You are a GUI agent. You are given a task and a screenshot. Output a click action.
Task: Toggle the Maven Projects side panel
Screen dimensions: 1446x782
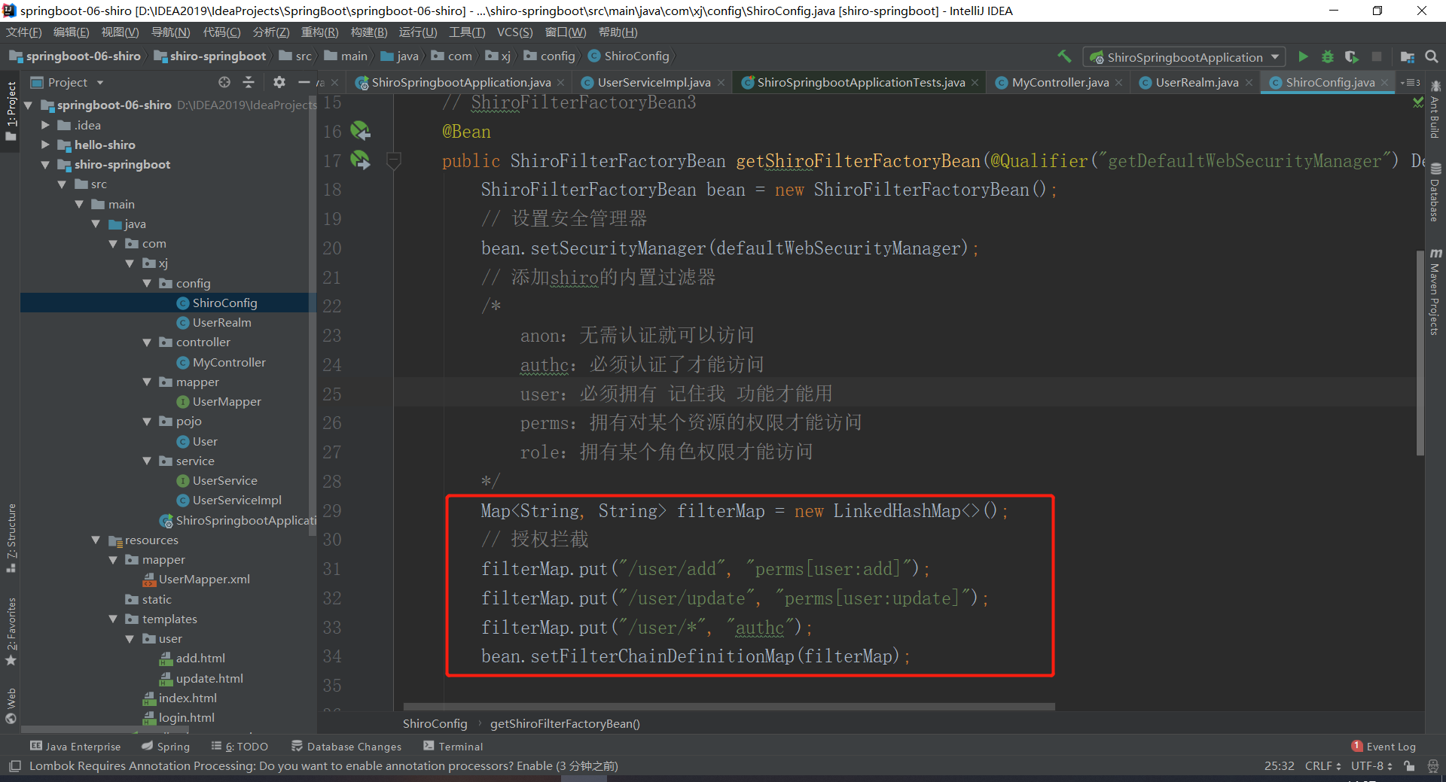(x=1435, y=294)
